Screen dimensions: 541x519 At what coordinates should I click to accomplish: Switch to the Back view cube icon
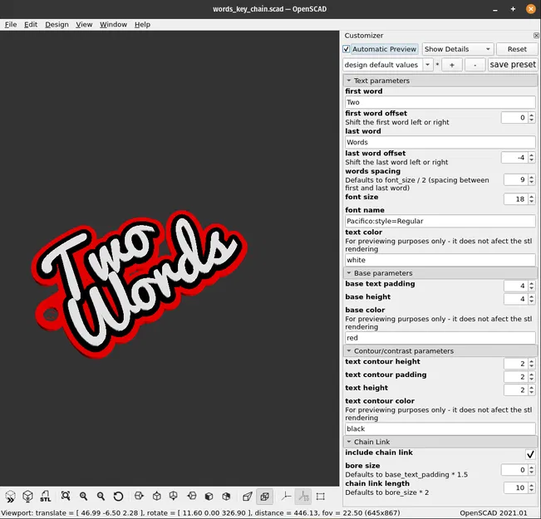(226, 497)
